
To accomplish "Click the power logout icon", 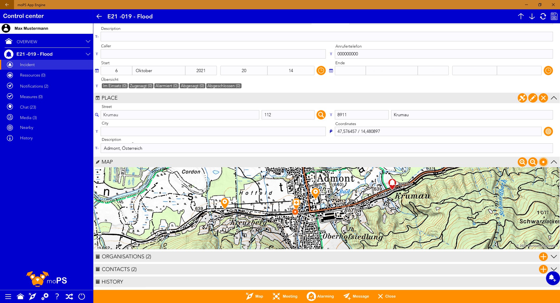I will coord(82,297).
